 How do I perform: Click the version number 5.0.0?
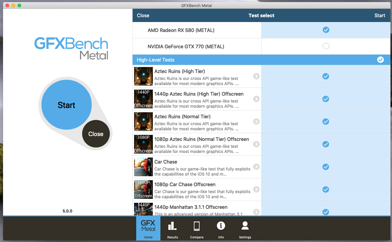point(68,211)
